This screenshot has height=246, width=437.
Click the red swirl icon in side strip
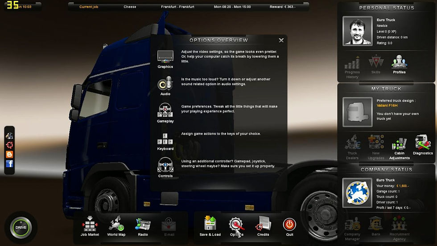pyautogui.click(x=9, y=145)
